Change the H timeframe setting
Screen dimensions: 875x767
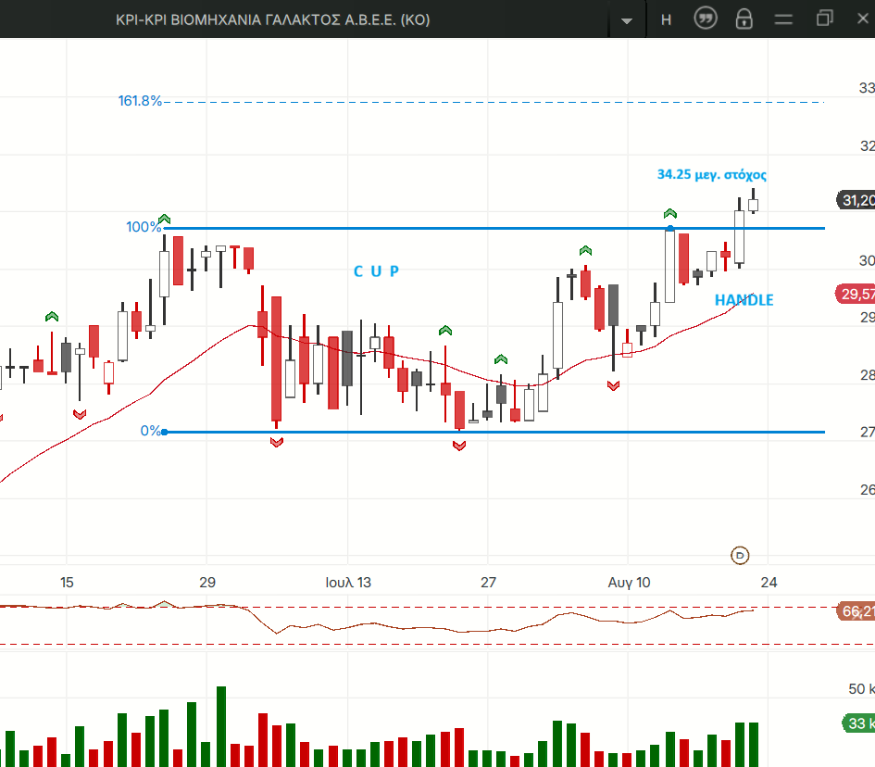(666, 20)
